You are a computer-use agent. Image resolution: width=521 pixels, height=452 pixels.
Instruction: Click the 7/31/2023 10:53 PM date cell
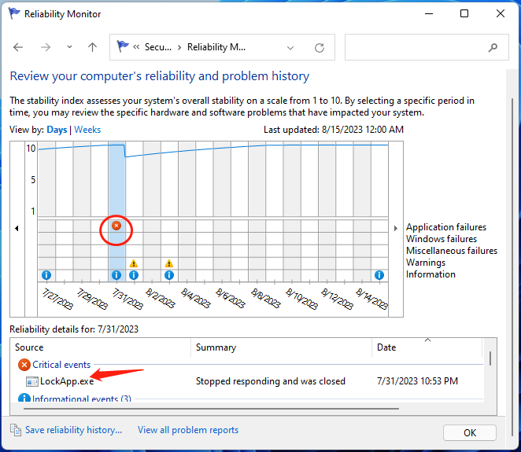point(417,381)
